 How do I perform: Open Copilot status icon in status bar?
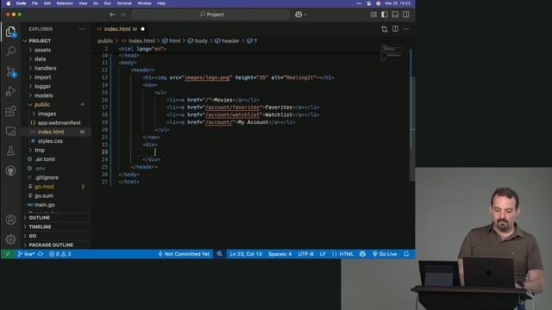click(x=362, y=254)
